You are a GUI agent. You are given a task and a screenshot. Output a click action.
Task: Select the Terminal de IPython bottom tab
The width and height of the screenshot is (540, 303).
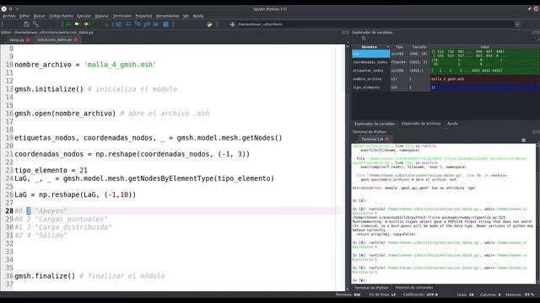[x=371, y=288]
